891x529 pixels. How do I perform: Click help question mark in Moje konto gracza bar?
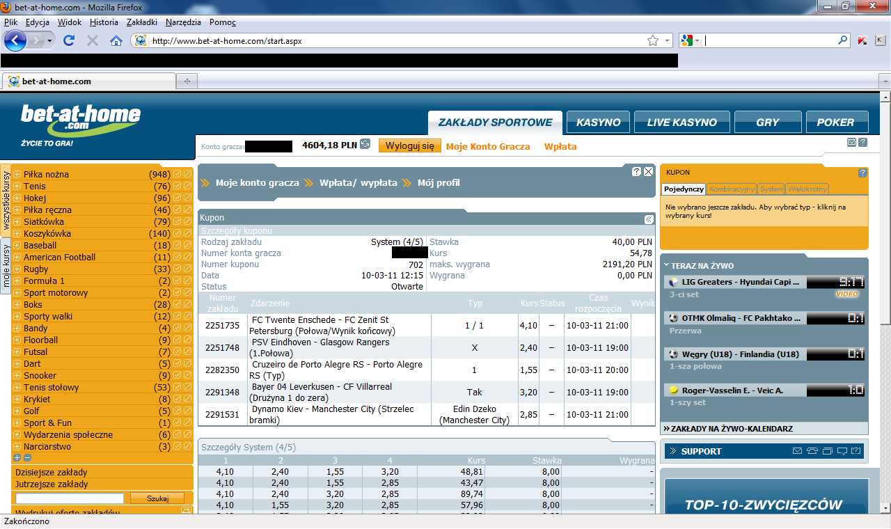pos(636,171)
